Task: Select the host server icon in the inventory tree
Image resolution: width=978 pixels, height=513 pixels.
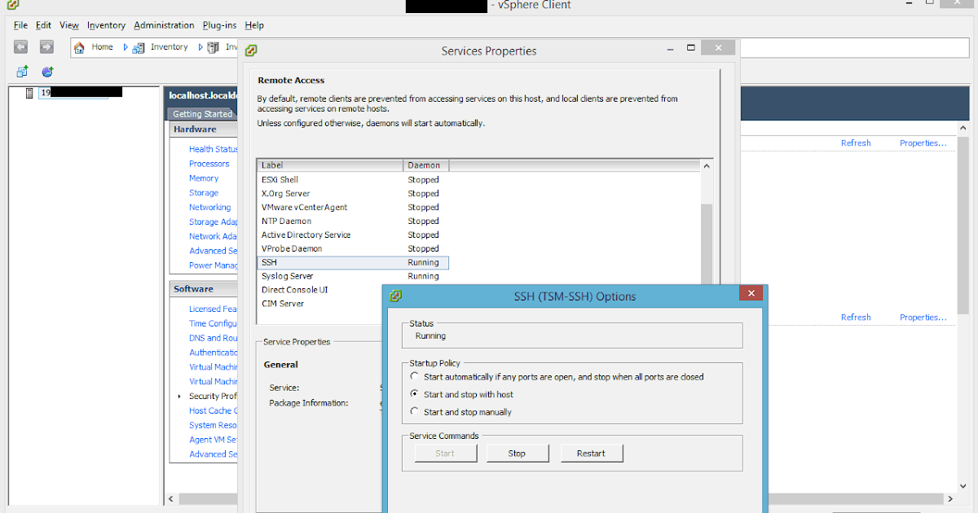Action: 30,93
